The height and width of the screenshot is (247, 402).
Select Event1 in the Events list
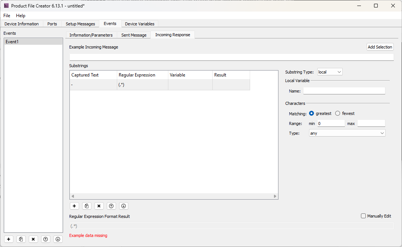[33, 42]
